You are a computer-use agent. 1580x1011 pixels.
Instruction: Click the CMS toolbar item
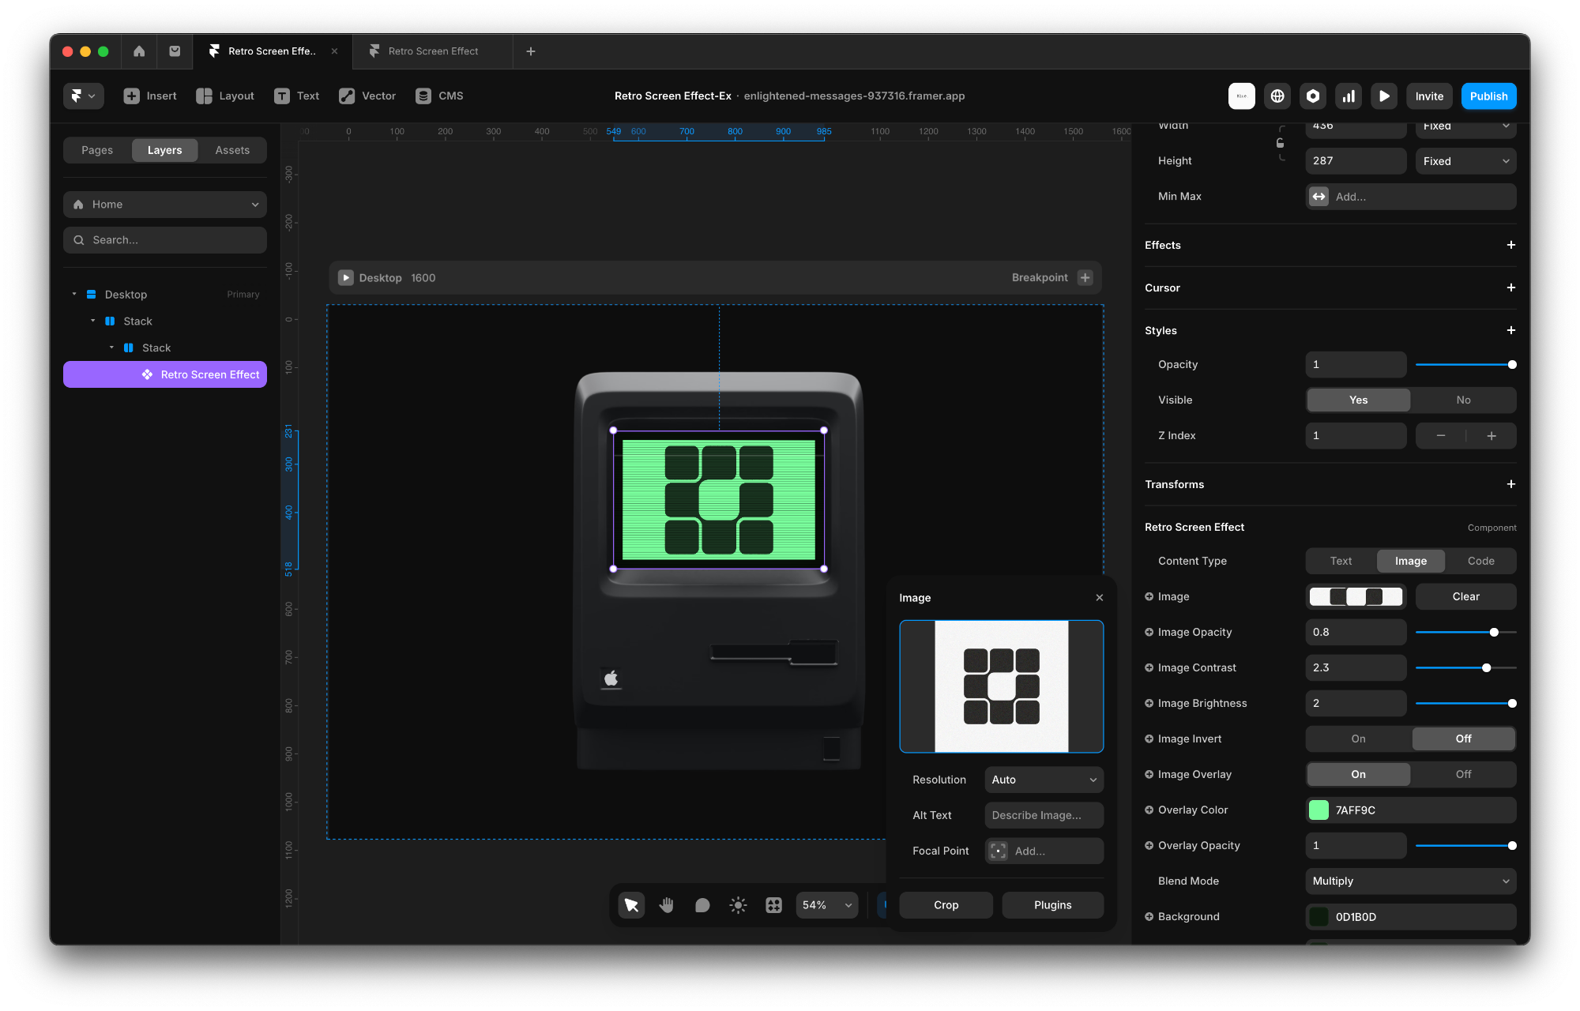(439, 96)
